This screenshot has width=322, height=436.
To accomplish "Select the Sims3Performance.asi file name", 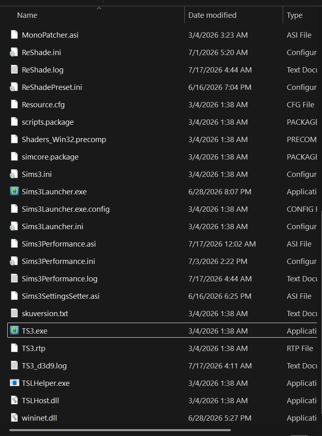I will [x=59, y=244].
